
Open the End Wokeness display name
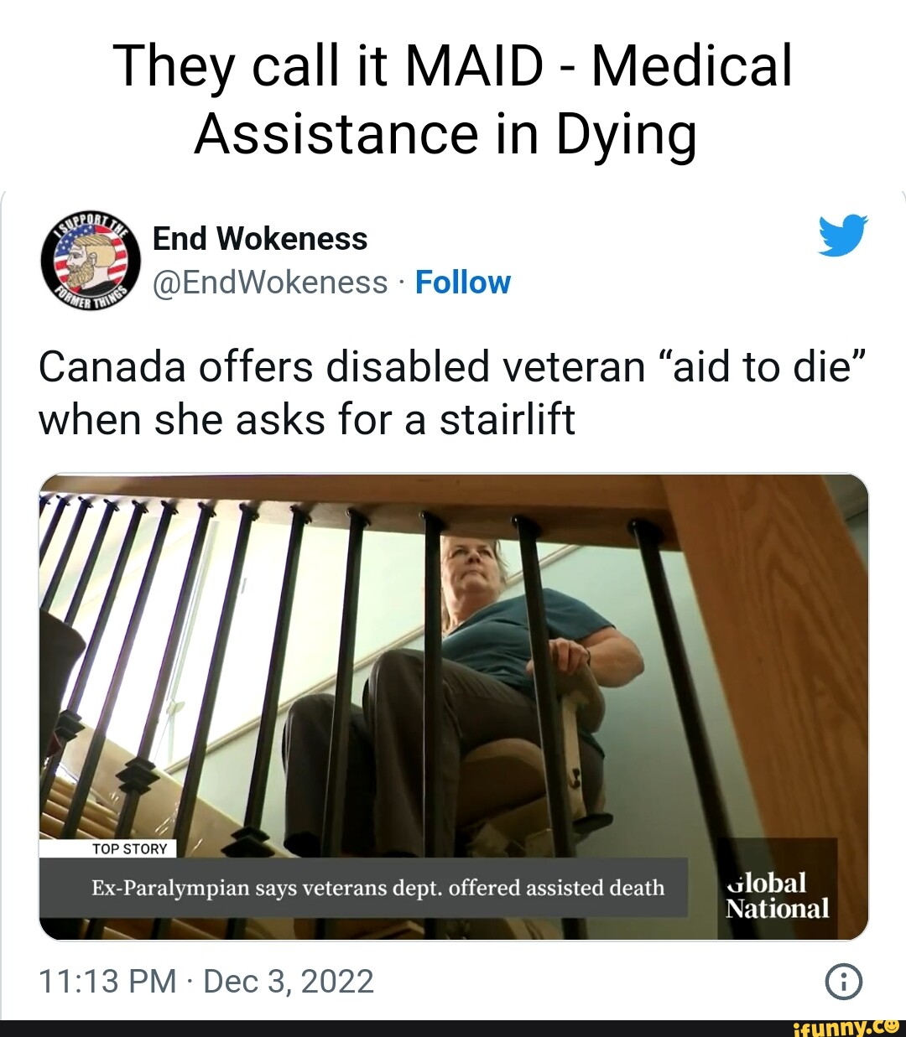pyautogui.click(x=260, y=239)
